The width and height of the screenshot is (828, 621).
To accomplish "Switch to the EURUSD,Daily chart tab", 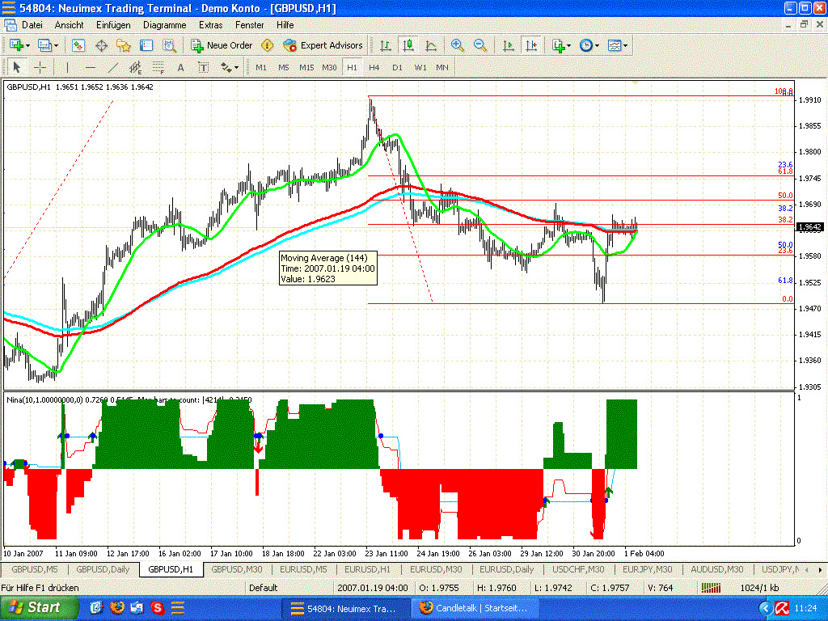I will [507, 569].
